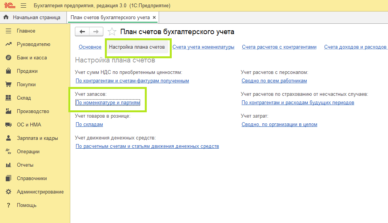Open Счета расчетов с контрагентами tab
The height and width of the screenshot is (223, 388).
tap(279, 47)
